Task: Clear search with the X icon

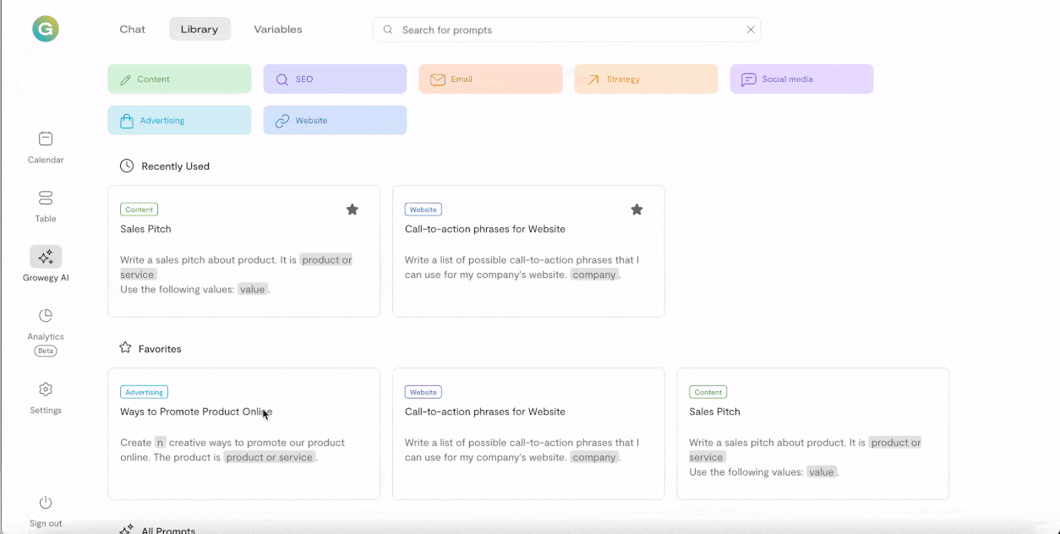Action: click(751, 30)
